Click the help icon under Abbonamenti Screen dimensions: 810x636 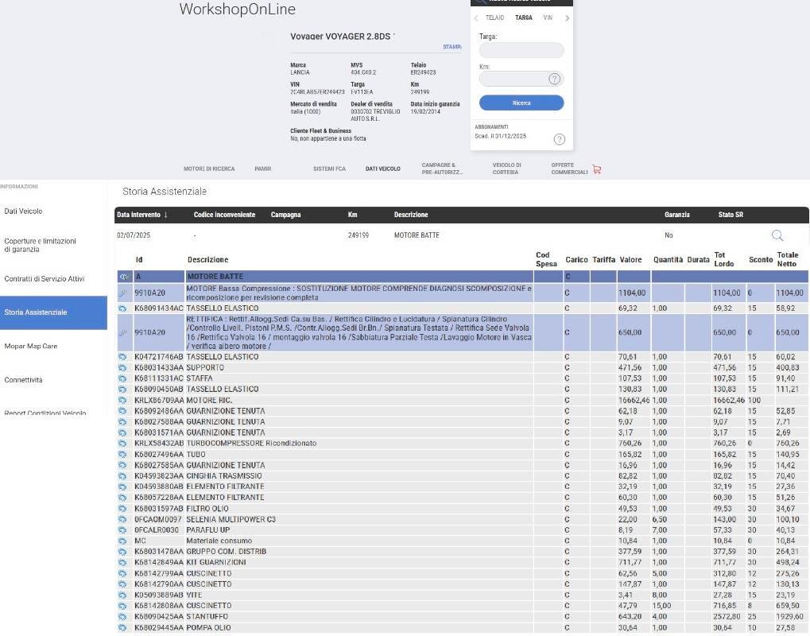559,139
